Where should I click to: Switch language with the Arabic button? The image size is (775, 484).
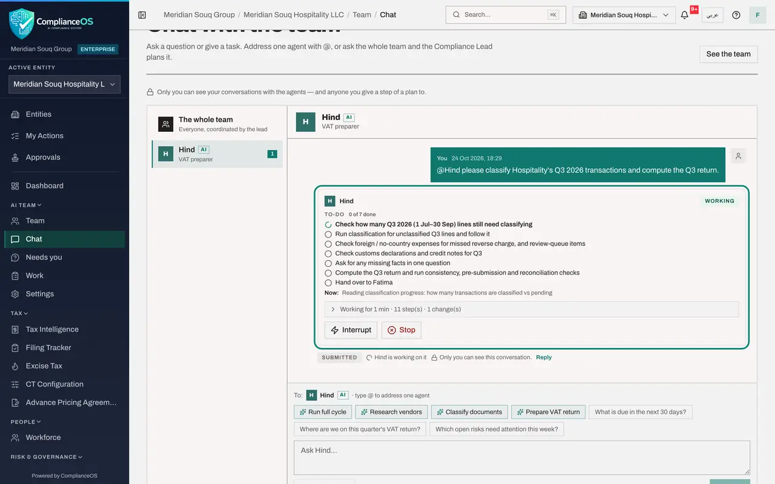[713, 15]
